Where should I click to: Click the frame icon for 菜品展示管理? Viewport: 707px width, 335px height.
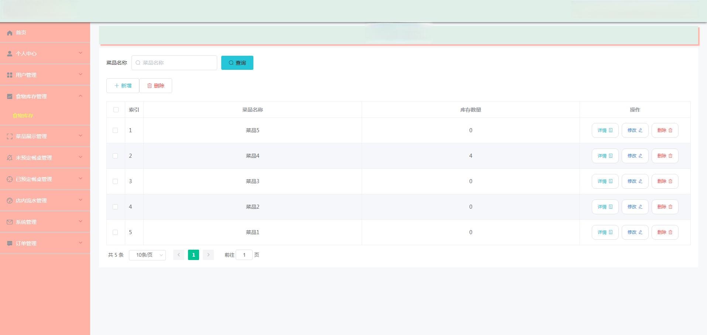pos(10,137)
